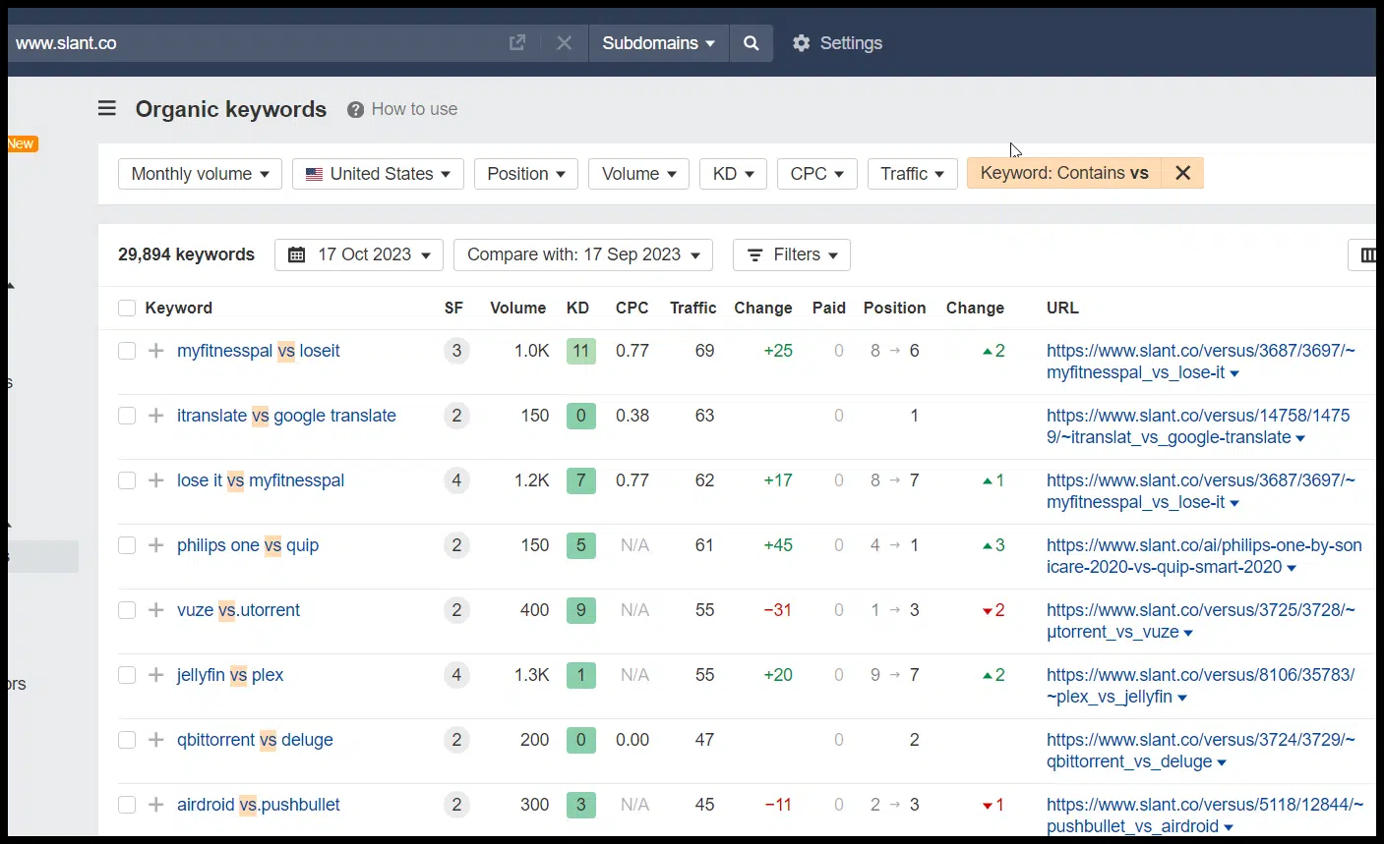Remove the Keyword Contains vs filter
The height and width of the screenshot is (844, 1384).
click(1182, 173)
